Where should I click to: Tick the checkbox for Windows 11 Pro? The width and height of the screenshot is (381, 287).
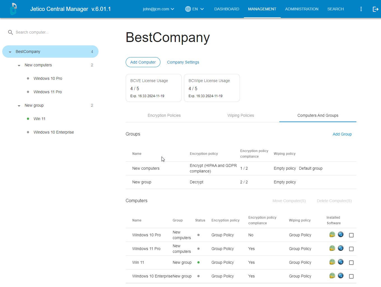[351, 249]
